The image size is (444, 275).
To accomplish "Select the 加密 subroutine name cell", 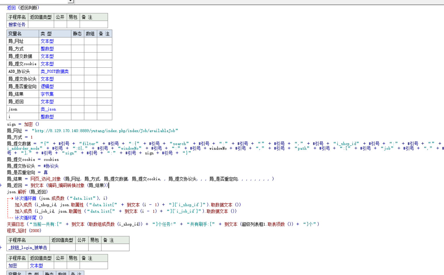I will (x=17, y=266).
